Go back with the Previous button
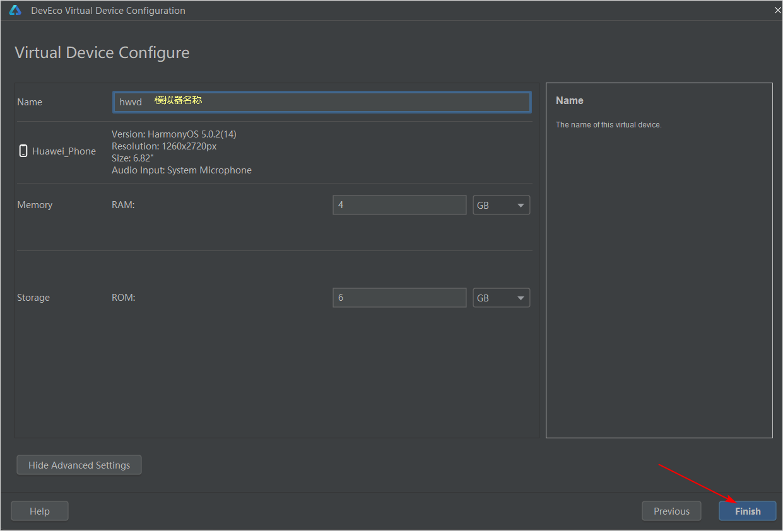 point(671,511)
